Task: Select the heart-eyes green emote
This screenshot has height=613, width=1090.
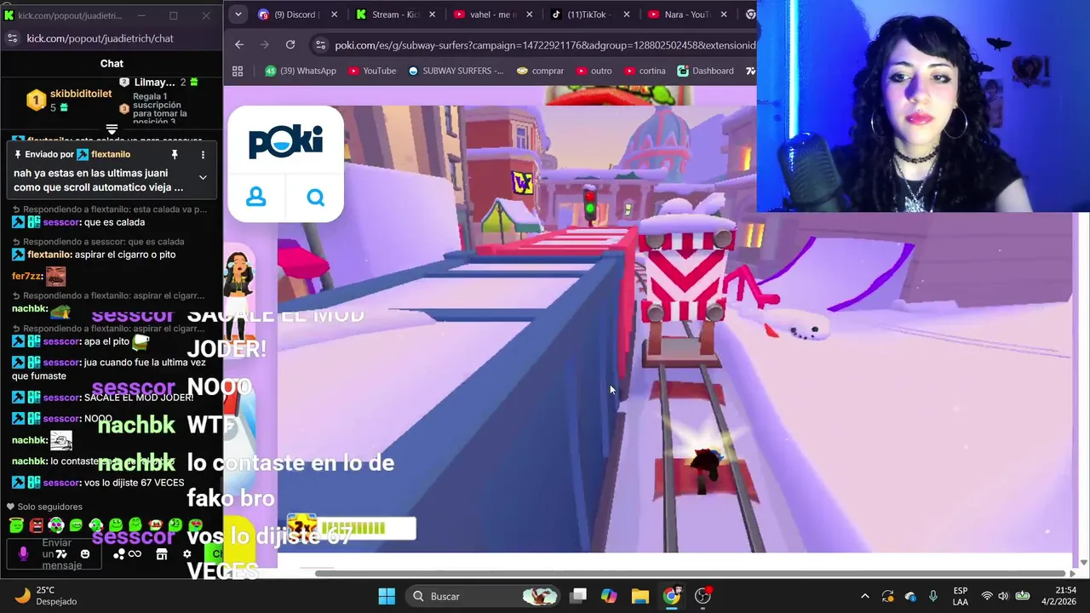Action: pos(195,525)
